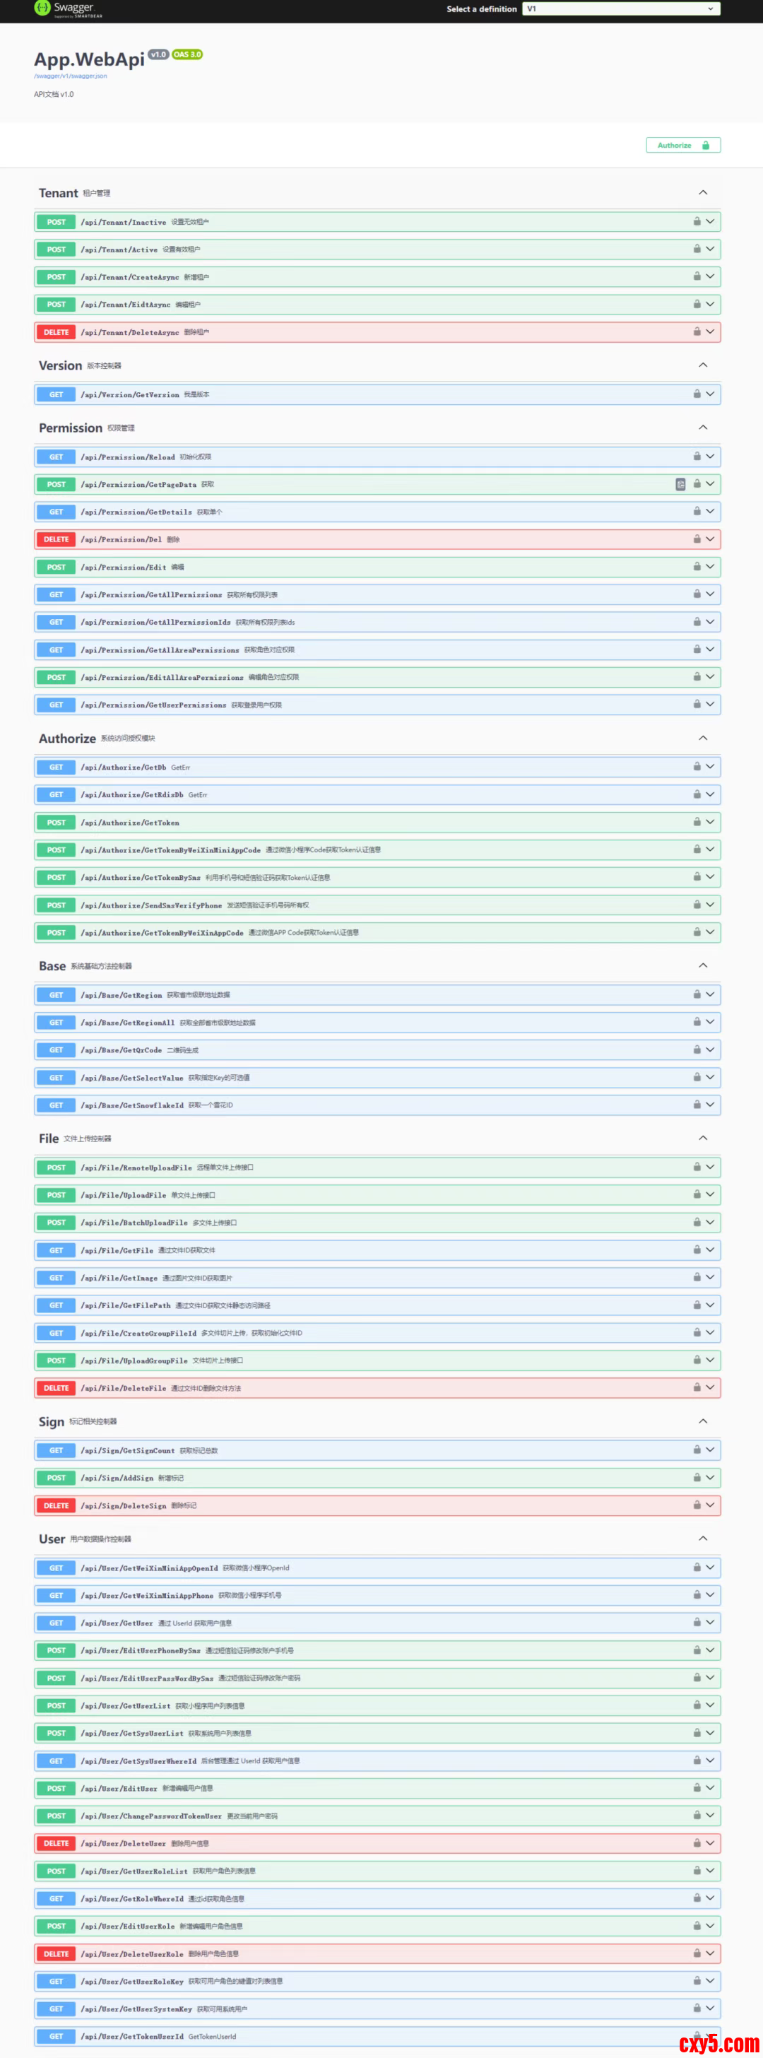The width and height of the screenshot is (763, 2058).
Task: Open GET /api/User/GetWeiXinMiniAppOpenId operation
Action: 377,1568
